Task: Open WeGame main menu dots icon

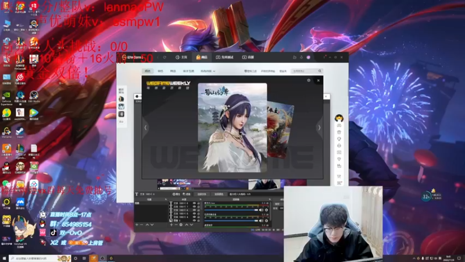Action: (x=324, y=56)
